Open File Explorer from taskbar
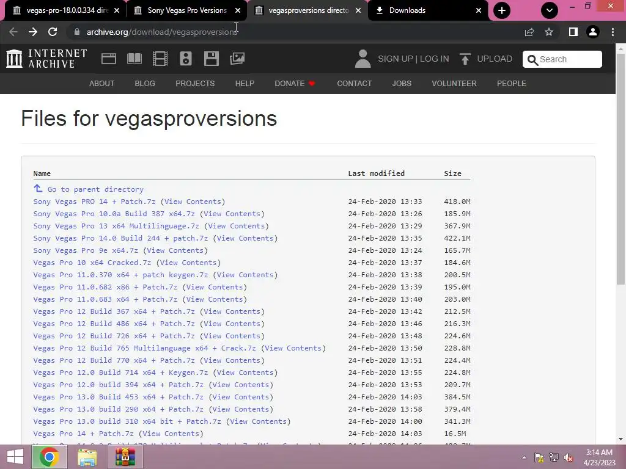This screenshot has width=626, height=469. (87, 457)
